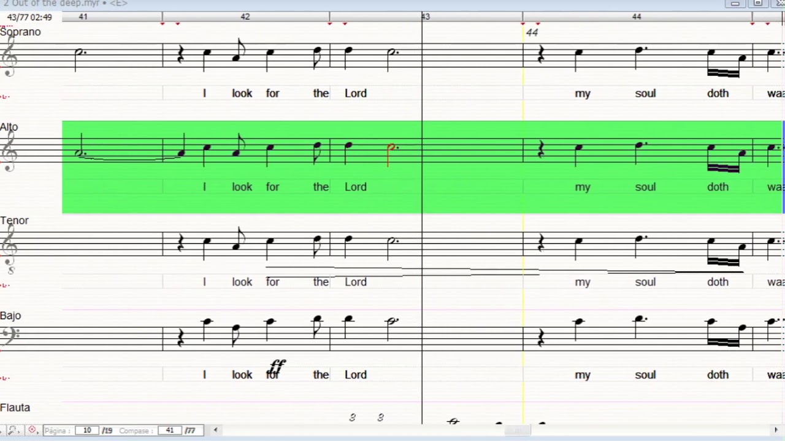Screen dimensions: 785x441
Task: Select the Tenor staff label
Action: tap(15, 221)
